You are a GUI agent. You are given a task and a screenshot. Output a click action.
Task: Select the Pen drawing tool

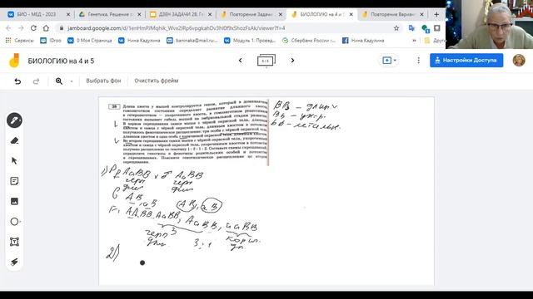[x=14, y=120]
